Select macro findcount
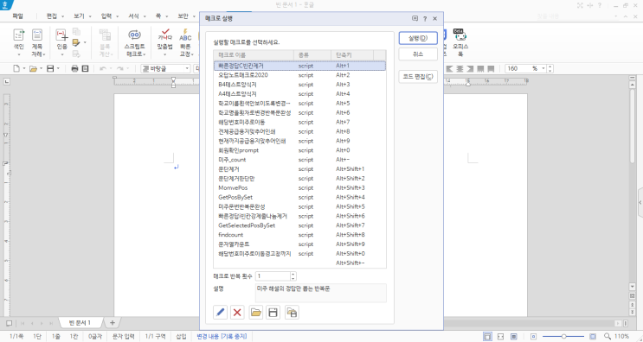Image resolution: width=643 pixels, height=342 pixels. click(299, 235)
